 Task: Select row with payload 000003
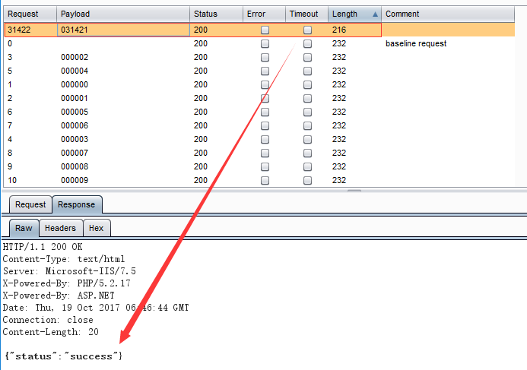259,139
